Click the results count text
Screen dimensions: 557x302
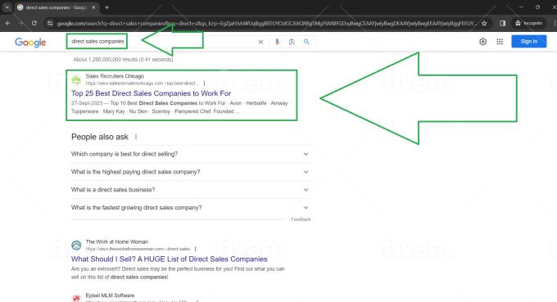(x=123, y=60)
